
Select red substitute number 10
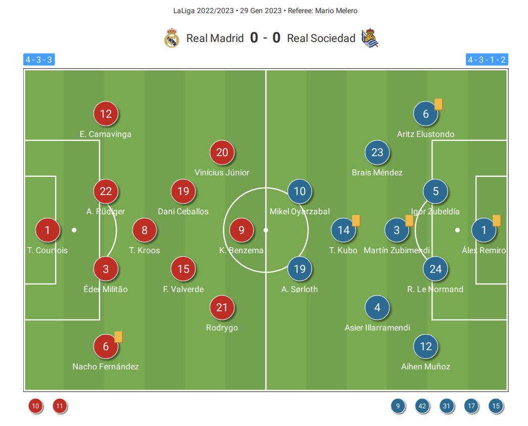click(x=36, y=406)
